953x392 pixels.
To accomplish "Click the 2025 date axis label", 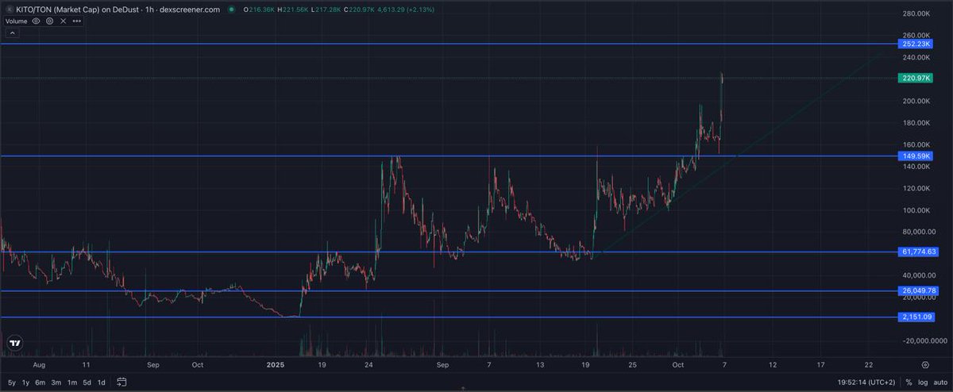I will [275, 365].
